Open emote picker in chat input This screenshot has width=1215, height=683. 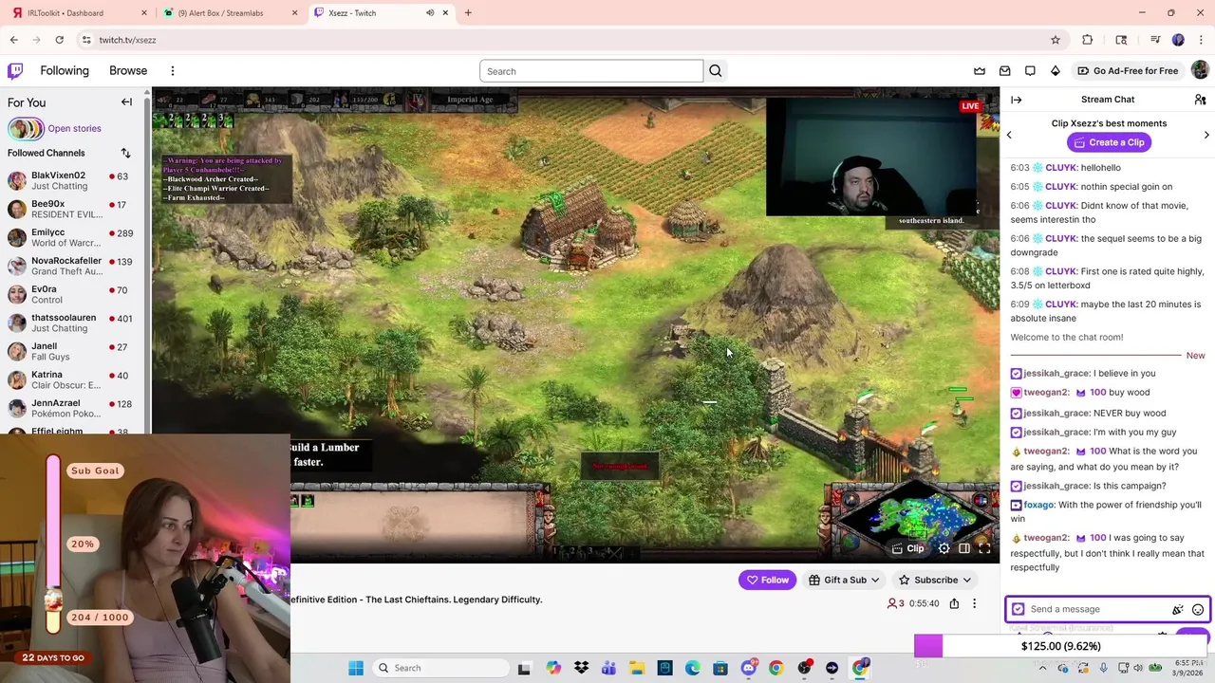tap(1198, 610)
